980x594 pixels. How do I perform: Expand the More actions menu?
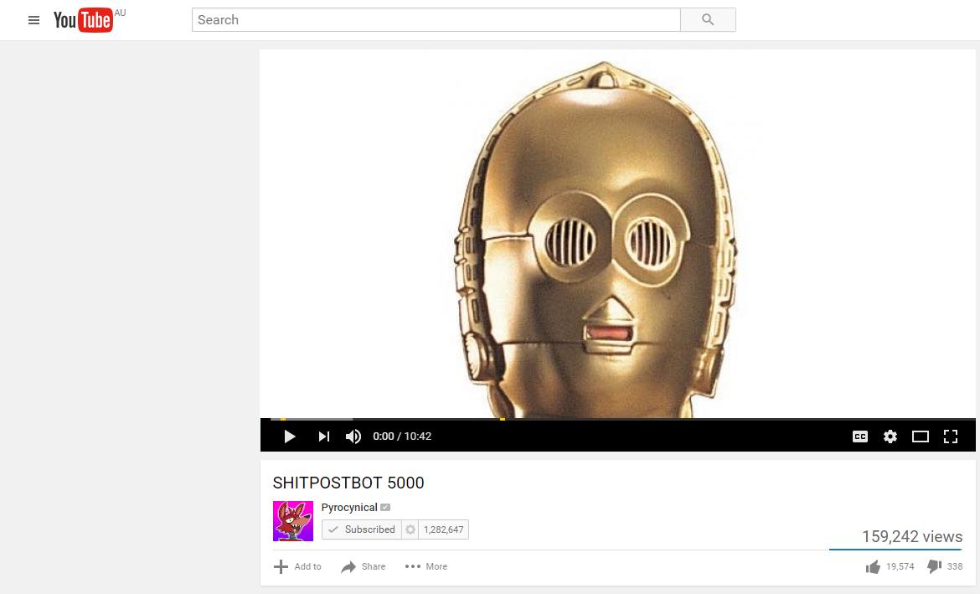(x=426, y=567)
